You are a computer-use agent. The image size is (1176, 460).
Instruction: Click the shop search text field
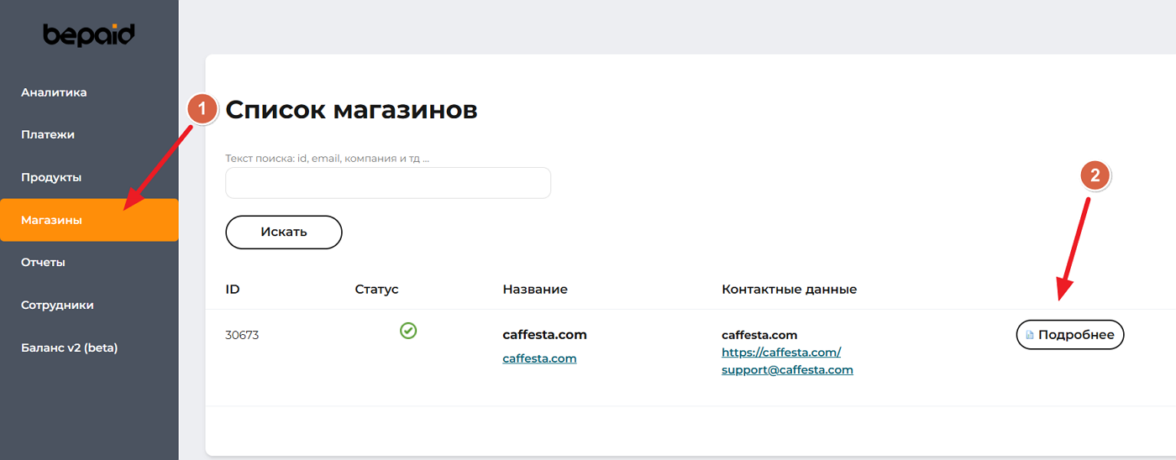[388, 183]
